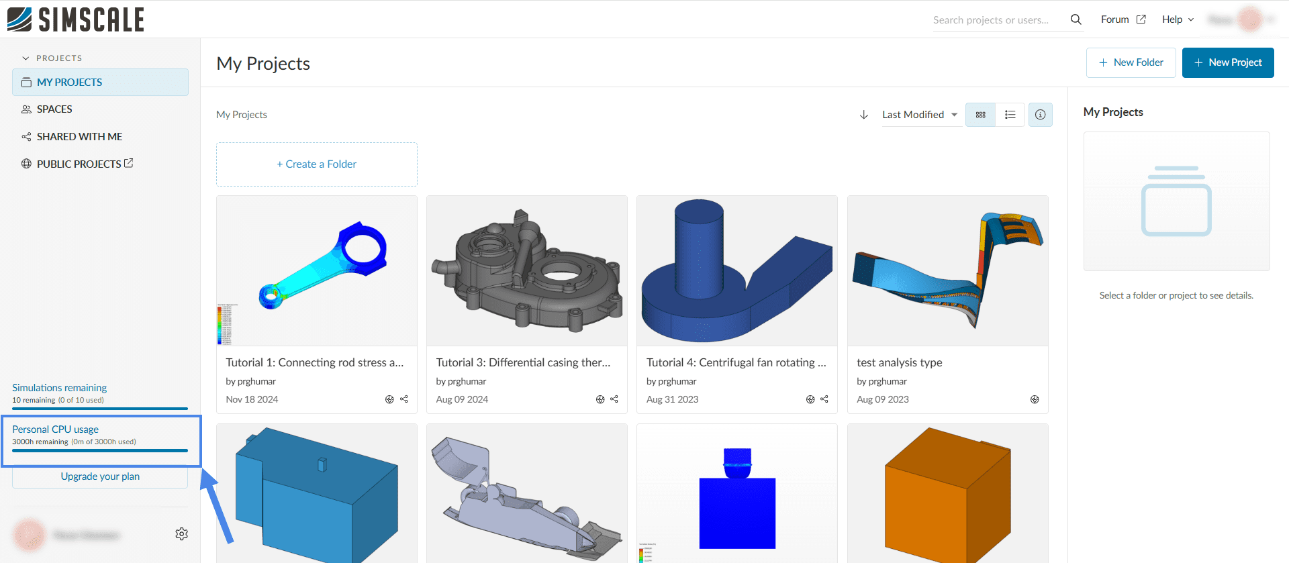The image size is (1289, 563).
Task: Click the Personal CPU usage progress bar
Action: tap(100, 450)
